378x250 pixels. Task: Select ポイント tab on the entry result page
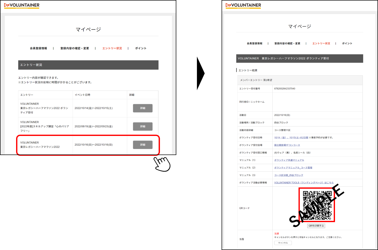tap(347, 43)
